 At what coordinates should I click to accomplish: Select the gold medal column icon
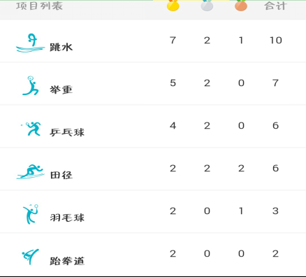pyautogui.click(x=173, y=6)
